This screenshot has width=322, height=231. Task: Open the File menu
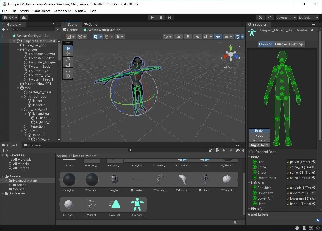coord(5,11)
